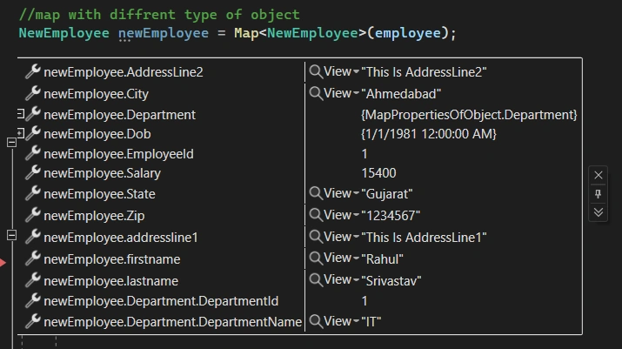622x349 pixels.
Task: Close the pinned data tip
Action: click(599, 175)
